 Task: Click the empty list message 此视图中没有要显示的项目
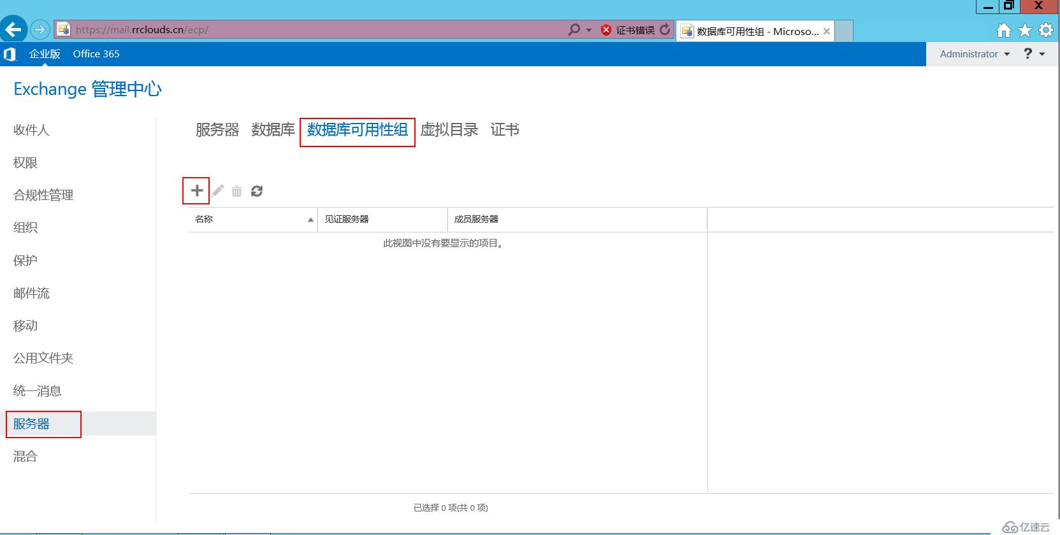[444, 243]
